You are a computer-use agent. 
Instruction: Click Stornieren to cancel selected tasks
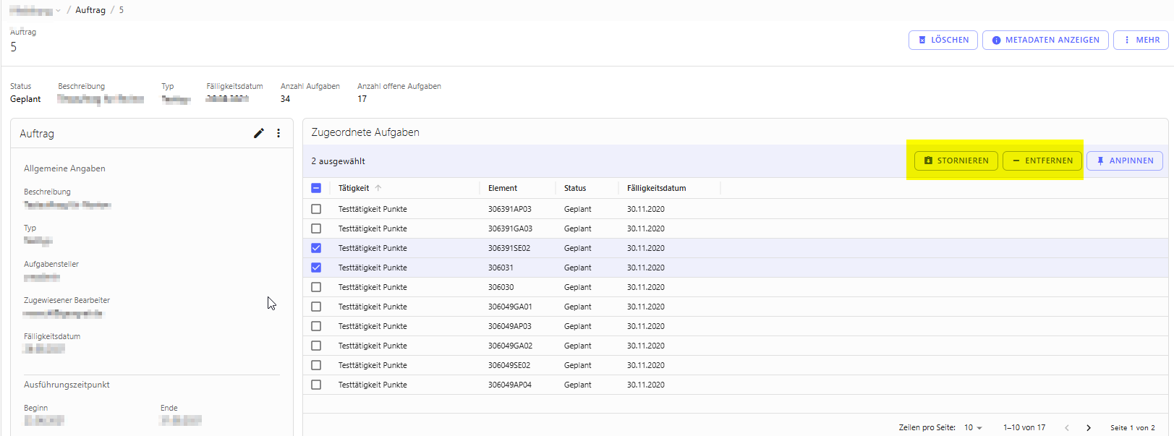pos(956,161)
